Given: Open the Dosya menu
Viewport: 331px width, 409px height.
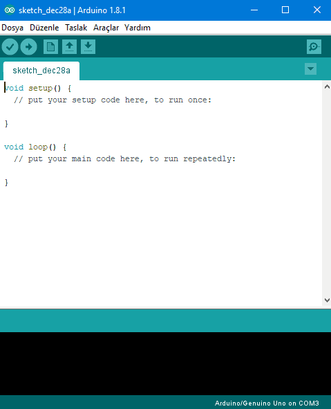Looking at the screenshot, I should [x=12, y=28].
